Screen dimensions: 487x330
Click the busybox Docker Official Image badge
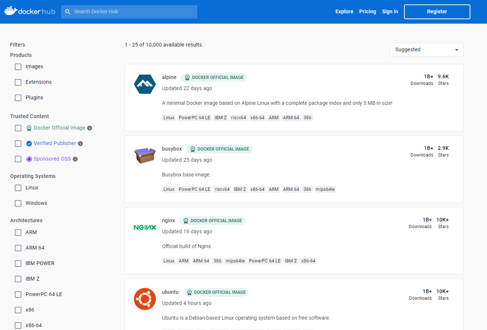(x=219, y=149)
